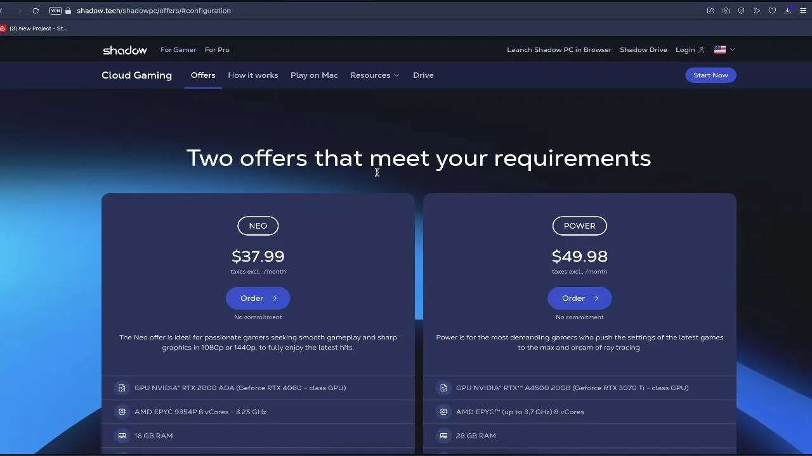The width and height of the screenshot is (812, 456).
Task: Click 'Two offers that meet your requirements' heading
Action: [419, 158]
